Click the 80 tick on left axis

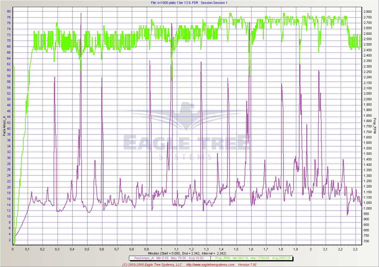[9, 11]
